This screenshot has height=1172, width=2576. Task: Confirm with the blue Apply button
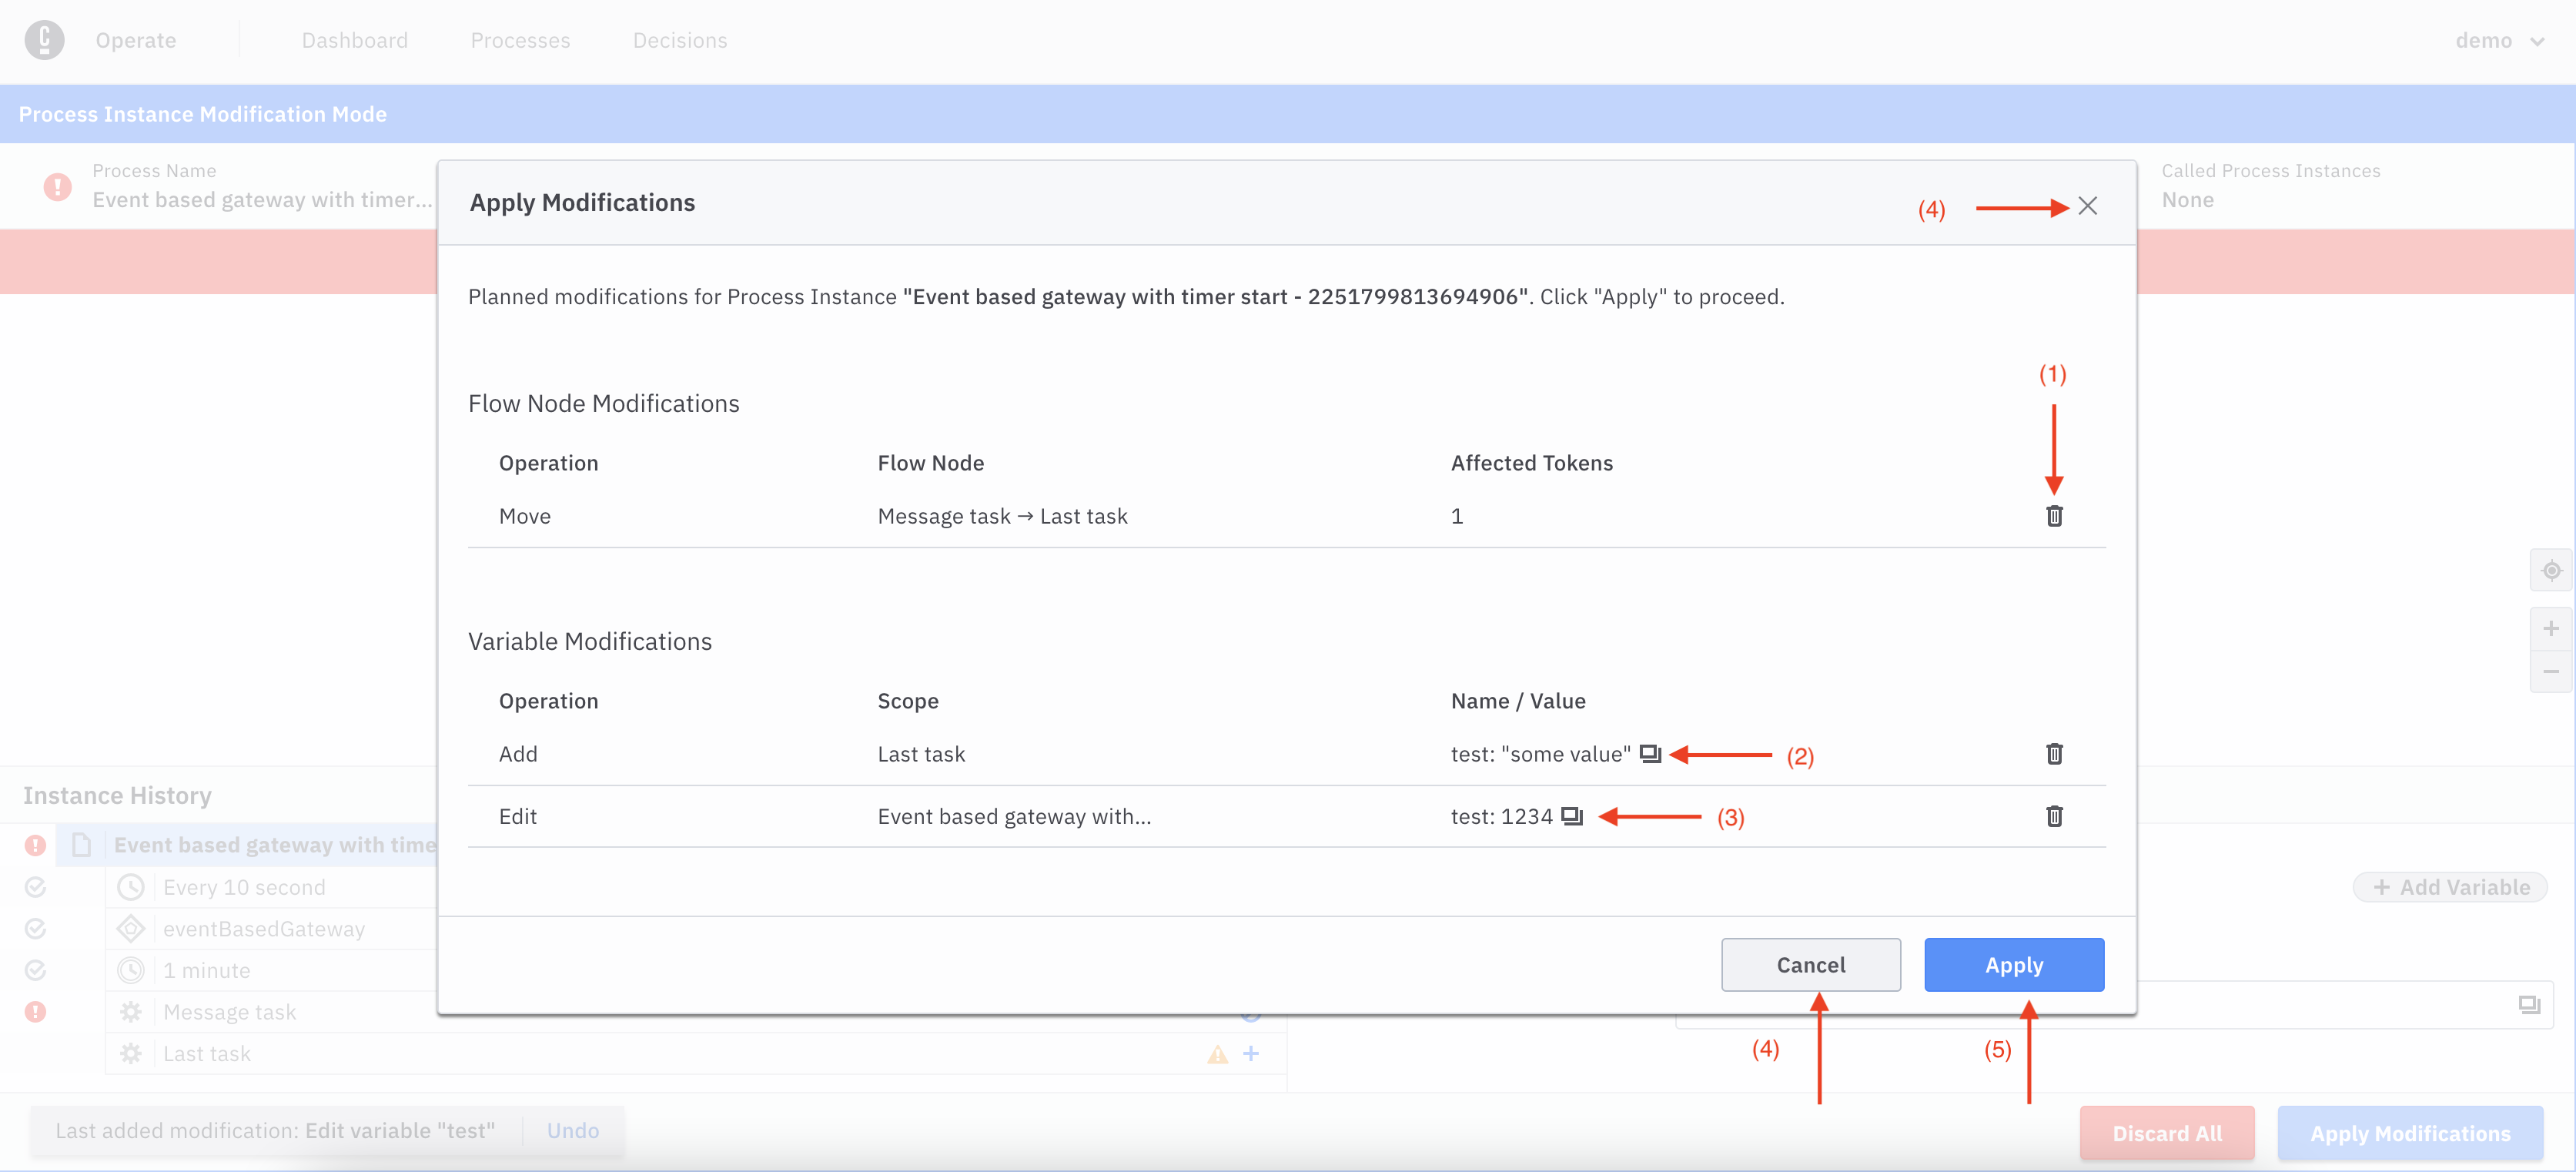2013,965
